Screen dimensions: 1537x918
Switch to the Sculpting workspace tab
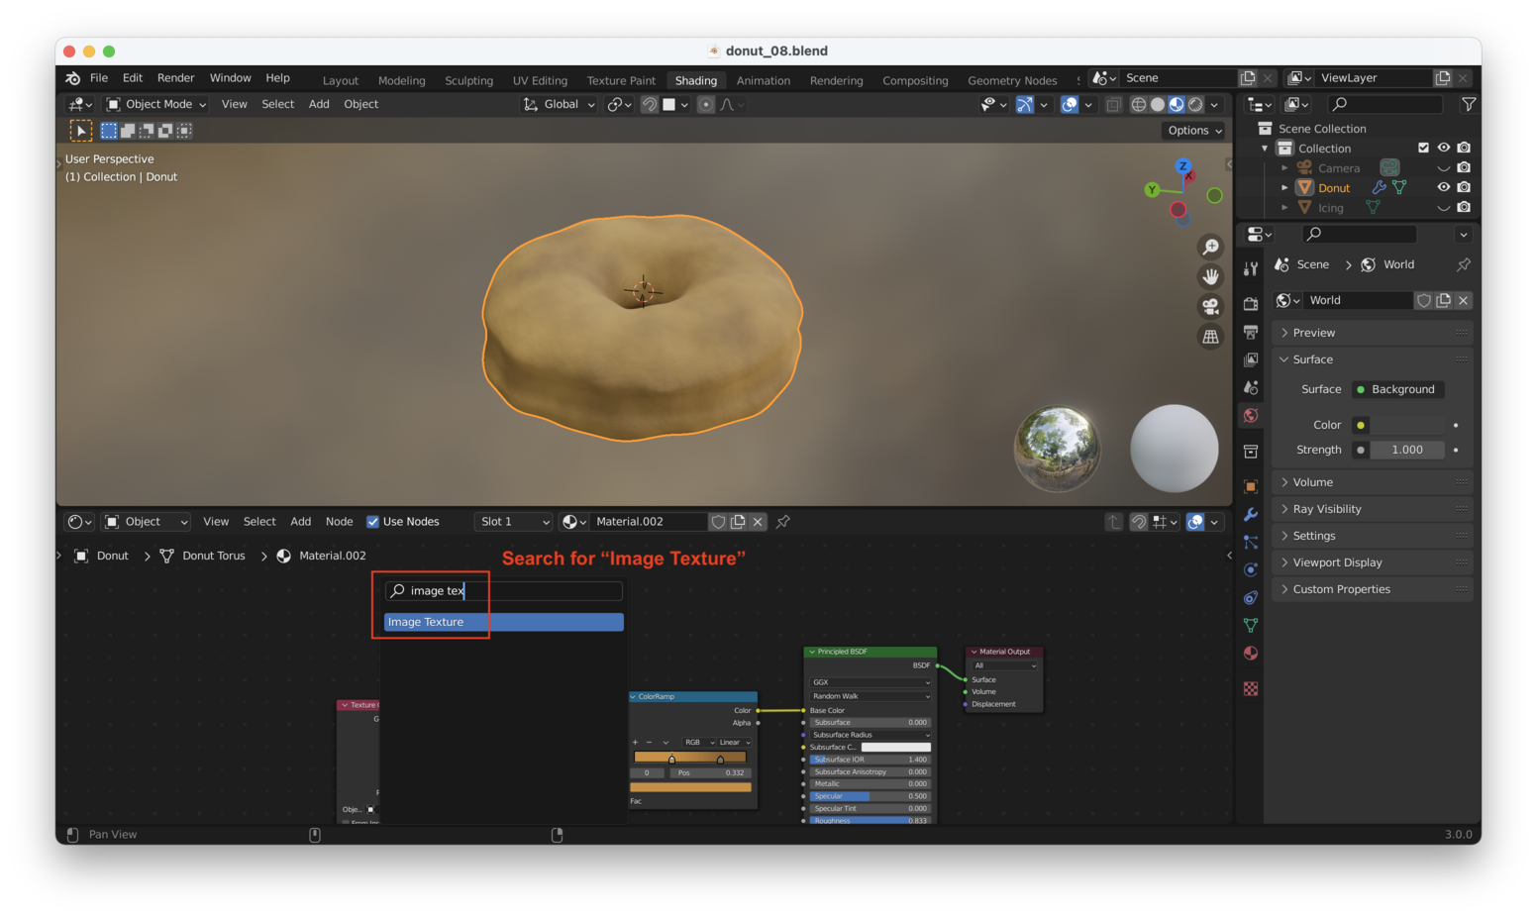tap(468, 80)
